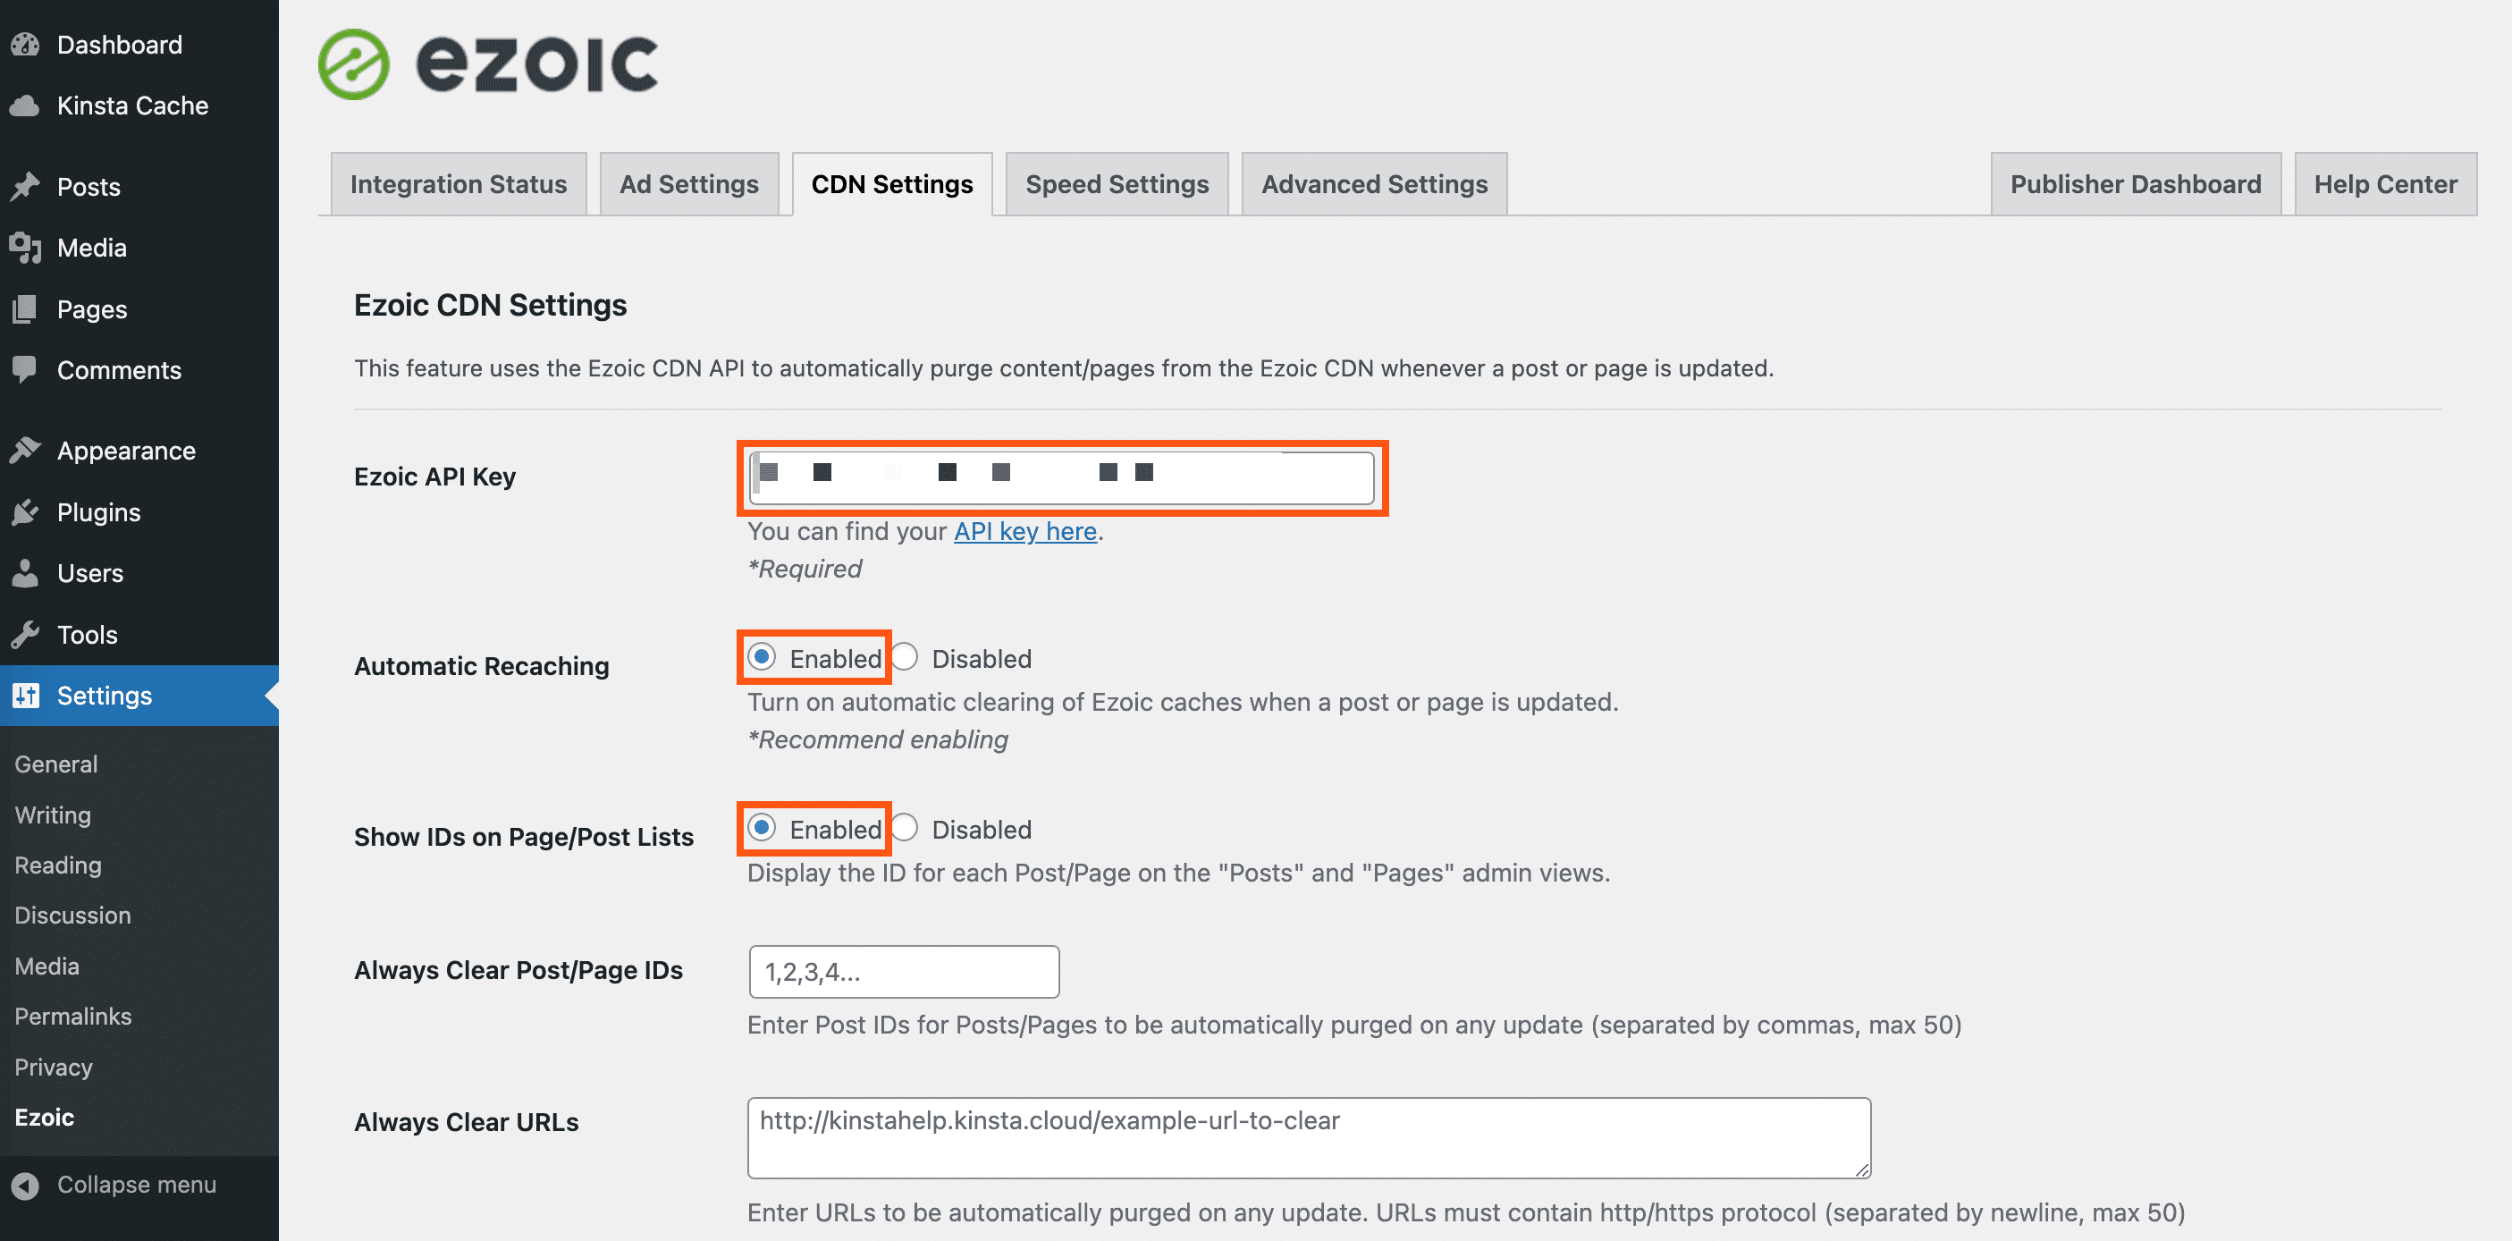
Task: Disable Show IDs on Page/Post Lists
Action: (906, 830)
